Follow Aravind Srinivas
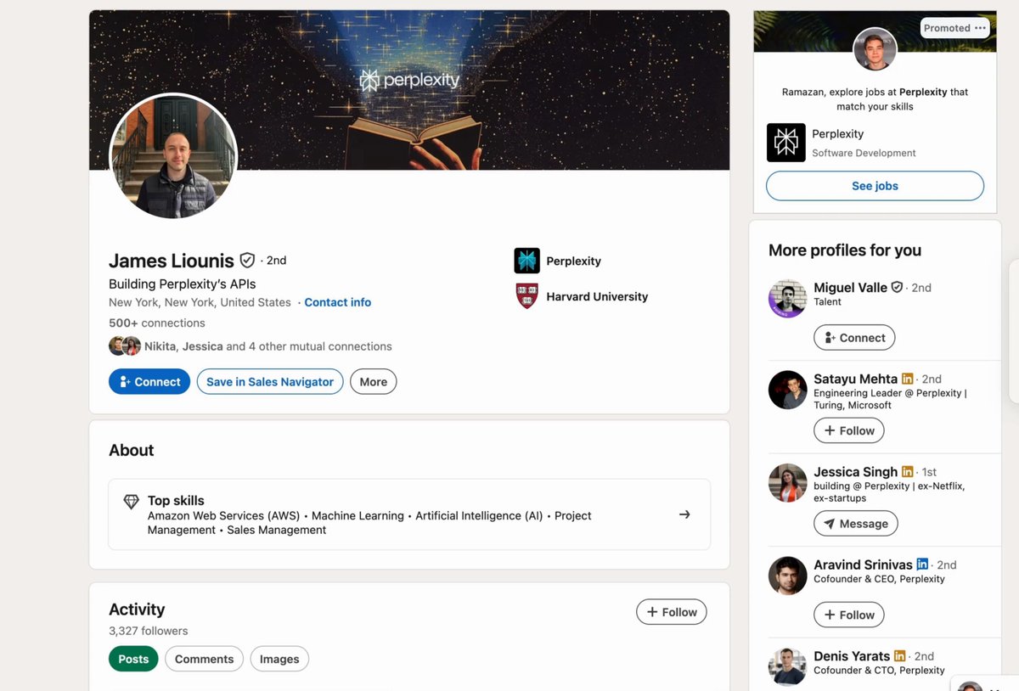Viewport: 1019px width, 691px height. (x=849, y=615)
